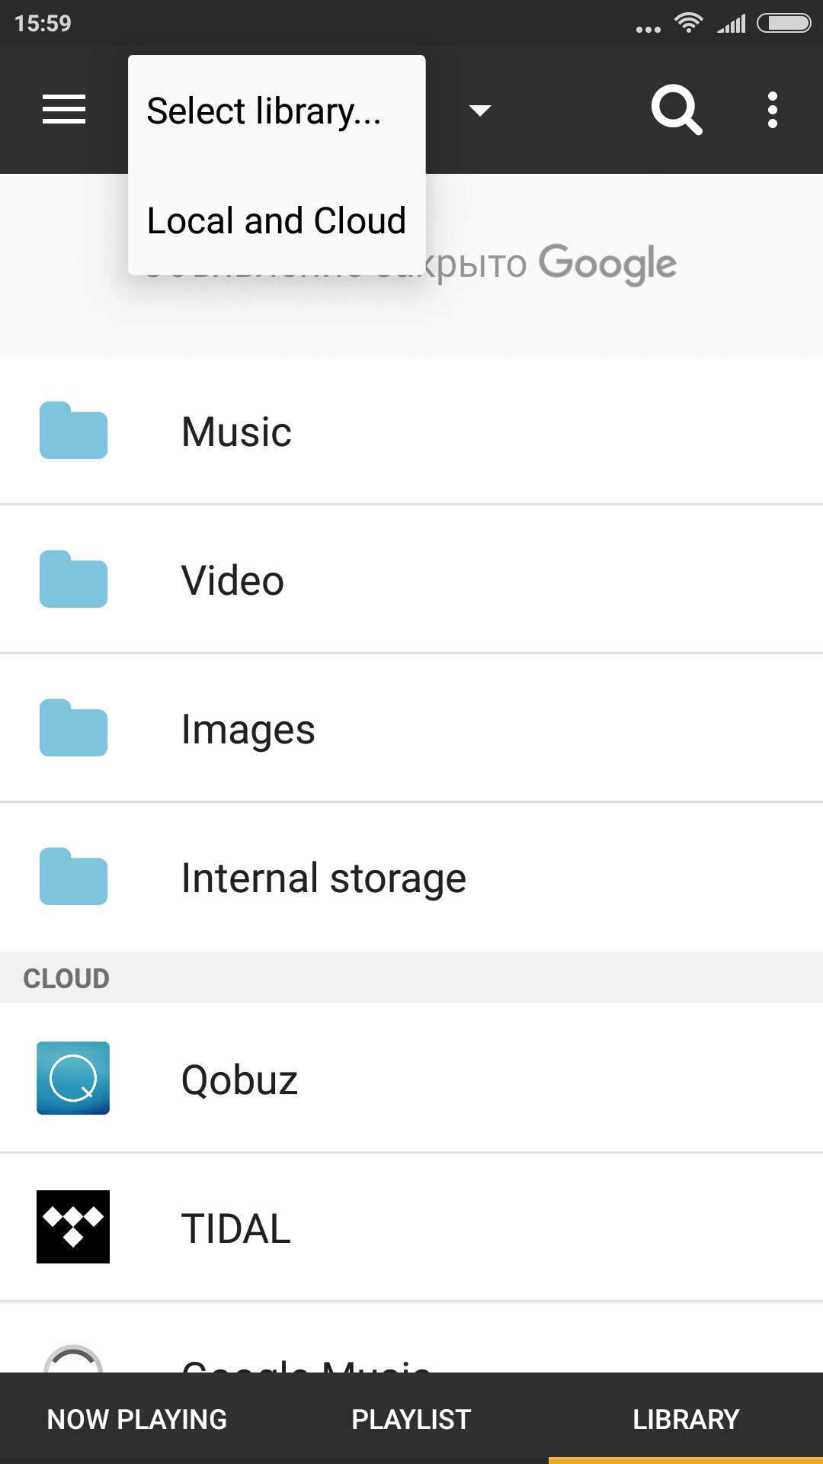Open the TIDAL cloud entry
This screenshot has width=823, height=1464.
[x=236, y=1228]
